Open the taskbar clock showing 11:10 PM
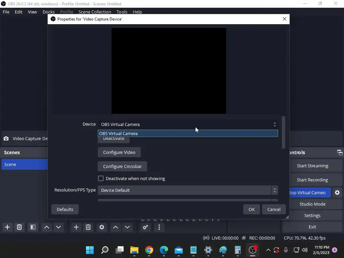This screenshot has width=344, height=258. 321,250
